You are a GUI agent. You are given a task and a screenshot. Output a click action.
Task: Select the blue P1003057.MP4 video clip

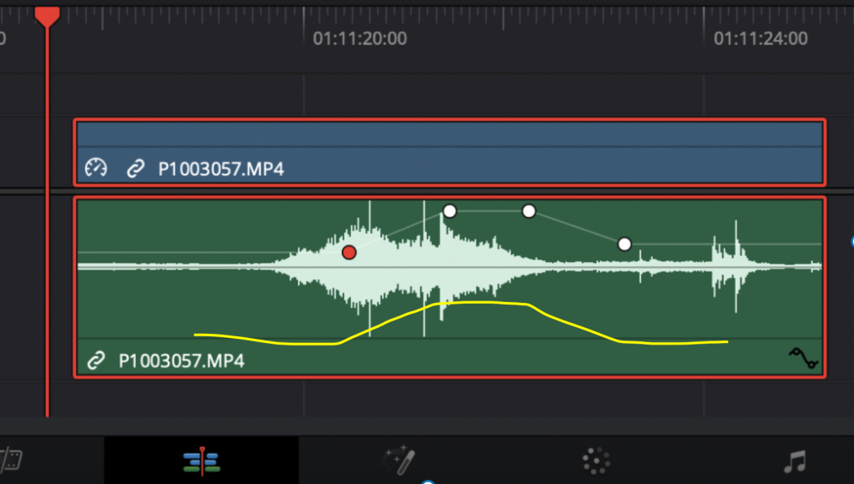click(450, 138)
